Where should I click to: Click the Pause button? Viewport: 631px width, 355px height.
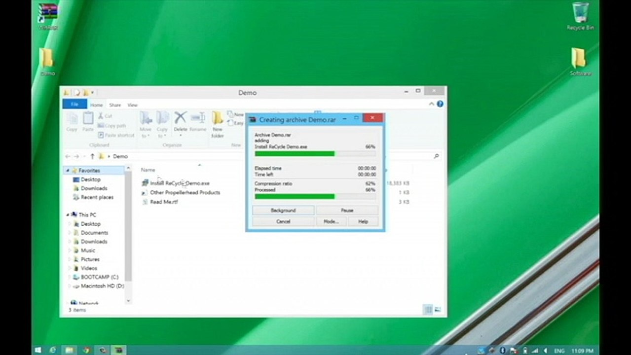pyautogui.click(x=347, y=211)
